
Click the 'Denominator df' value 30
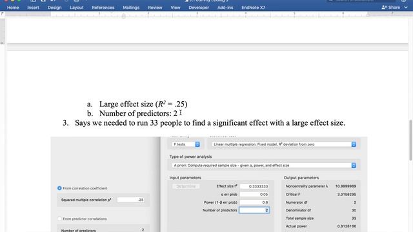coord(354,210)
